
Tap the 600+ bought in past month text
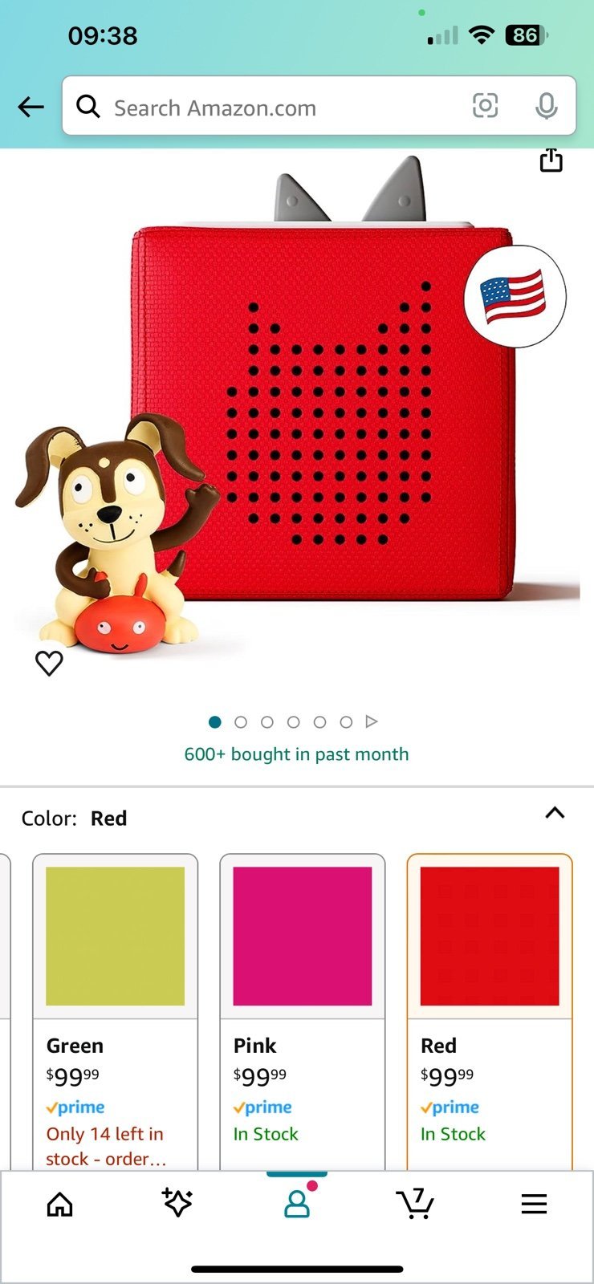pos(296,754)
